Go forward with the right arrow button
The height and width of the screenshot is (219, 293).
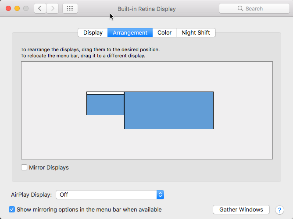coord(53,8)
